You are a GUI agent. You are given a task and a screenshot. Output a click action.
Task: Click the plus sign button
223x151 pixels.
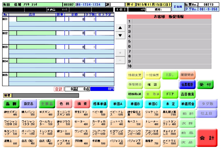[x=120, y=53]
